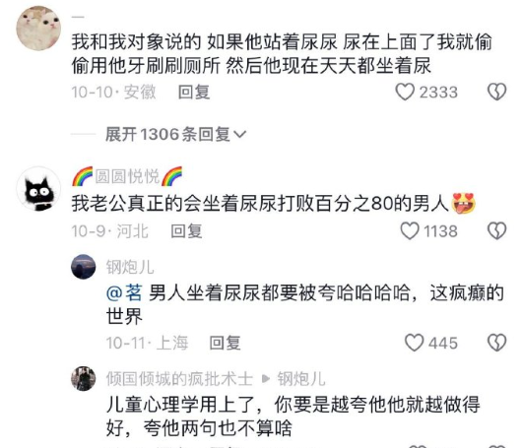Like 圆圆悦悦's comment with 1138 likes
This screenshot has width=521, height=448.
410,230
